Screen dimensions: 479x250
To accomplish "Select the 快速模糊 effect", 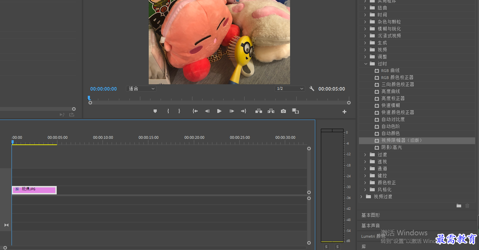I will [x=390, y=106].
